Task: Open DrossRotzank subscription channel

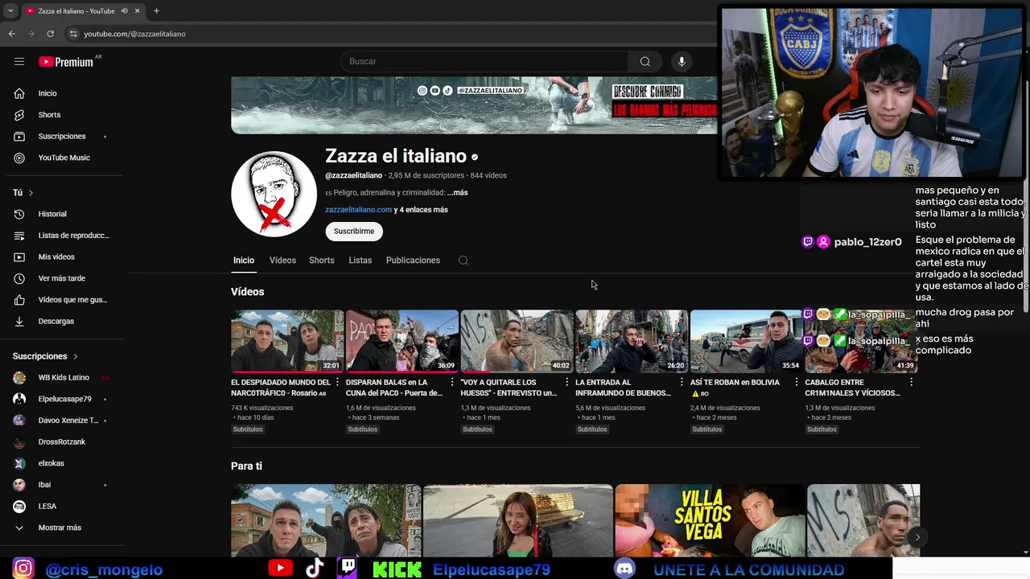Action: click(x=61, y=442)
